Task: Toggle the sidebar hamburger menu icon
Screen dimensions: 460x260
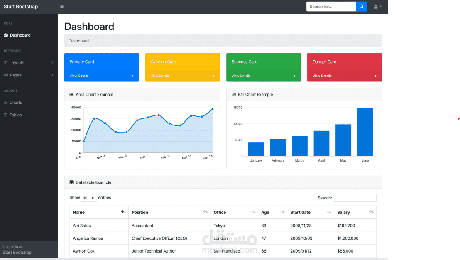Action: coord(61,7)
